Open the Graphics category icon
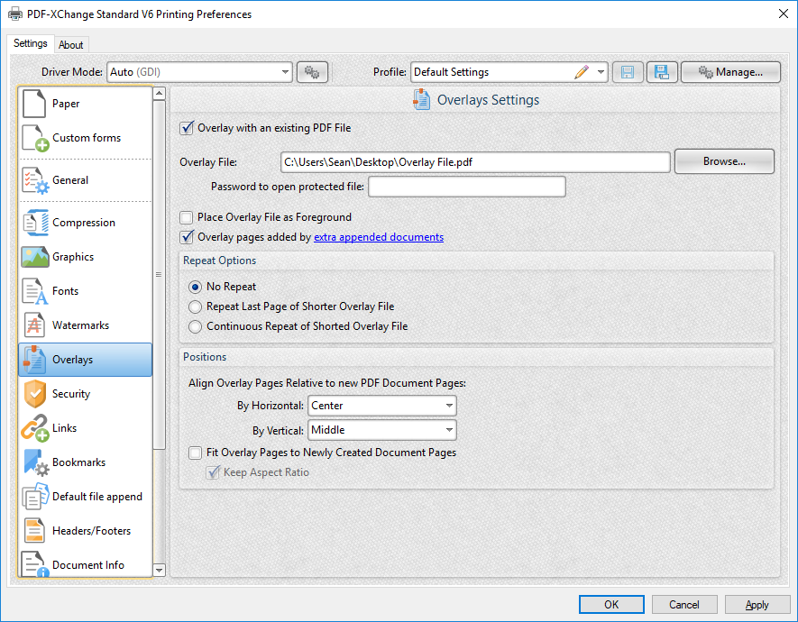 click(34, 257)
